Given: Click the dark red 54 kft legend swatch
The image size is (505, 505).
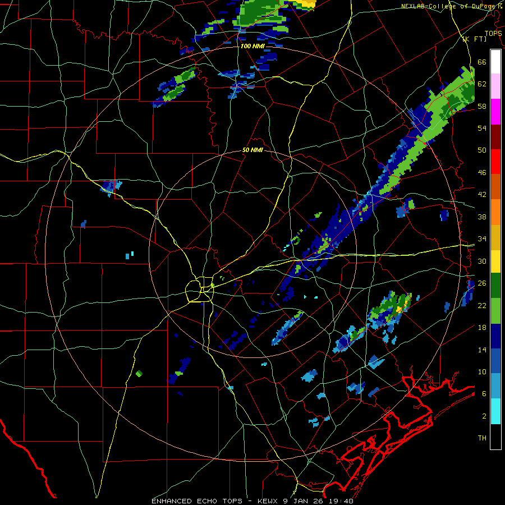Looking at the screenshot, I should tap(495, 136).
